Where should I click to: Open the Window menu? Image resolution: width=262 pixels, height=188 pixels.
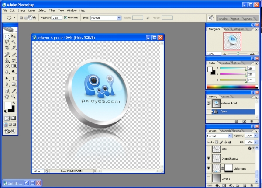(x=72, y=10)
